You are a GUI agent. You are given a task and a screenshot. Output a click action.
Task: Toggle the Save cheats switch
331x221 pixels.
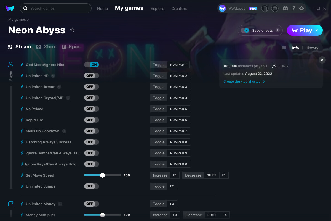pos(245,30)
